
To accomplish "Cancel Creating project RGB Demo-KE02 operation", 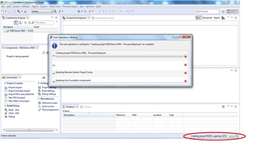I will (x=185, y=57).
